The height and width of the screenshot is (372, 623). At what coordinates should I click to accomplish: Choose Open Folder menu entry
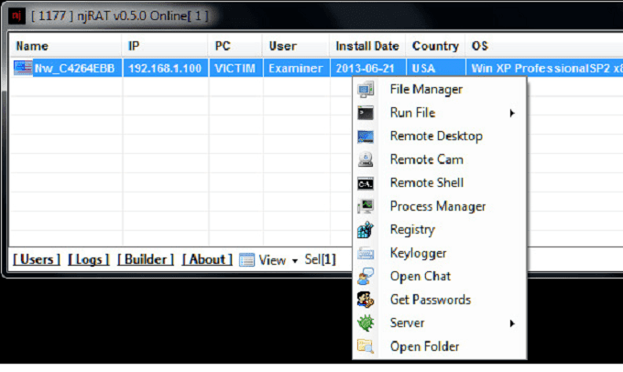click(x=440, y=346)
